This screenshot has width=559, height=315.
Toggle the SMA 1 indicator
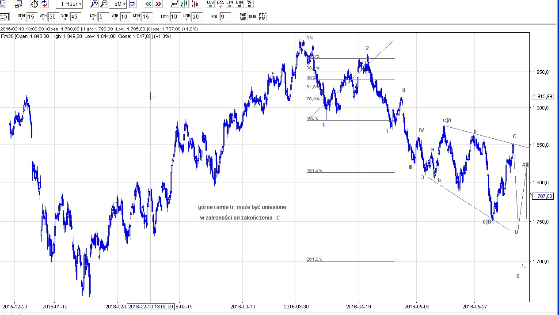click(x=21, y=17)
